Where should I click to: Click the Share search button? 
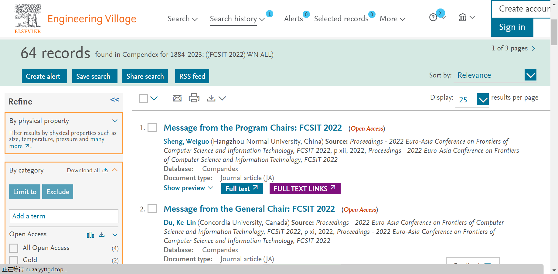[145, 76]
